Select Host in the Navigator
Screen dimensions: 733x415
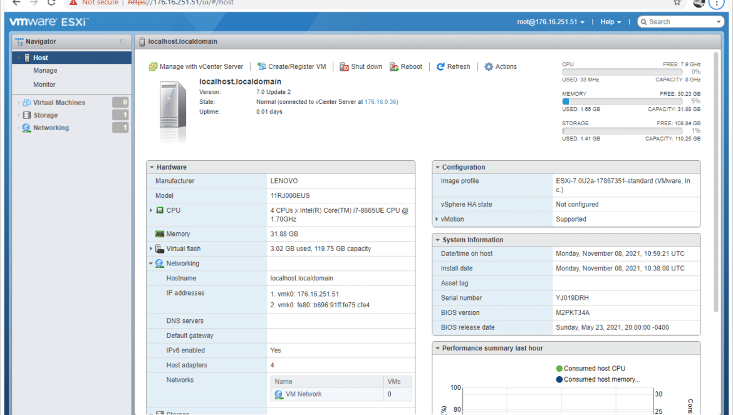click(71, 58)
